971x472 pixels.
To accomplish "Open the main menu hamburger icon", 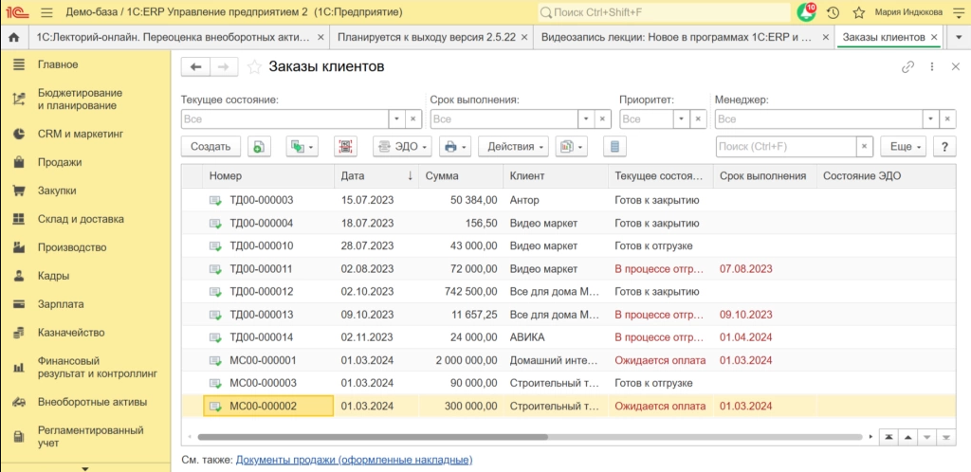I will tap(46, 12).
